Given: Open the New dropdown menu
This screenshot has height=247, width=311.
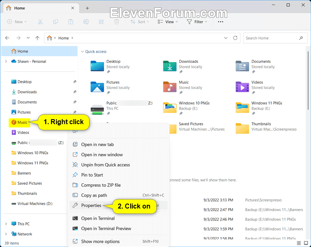Looking at the screenshot, I should click(17, 22).
